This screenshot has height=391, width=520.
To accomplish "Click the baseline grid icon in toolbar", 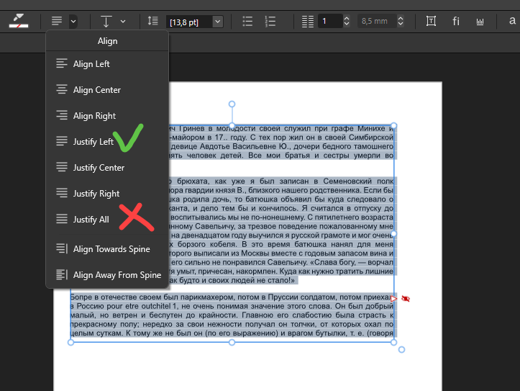I will [x=480, y=22].
